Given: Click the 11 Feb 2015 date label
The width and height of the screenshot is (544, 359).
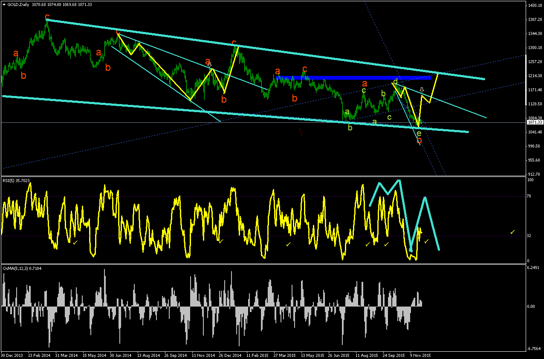Looking at the screenshot, I should [257, 355].
